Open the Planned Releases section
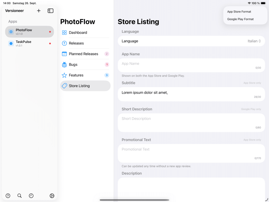Viewport: 269px width, 202px height. 85,54
